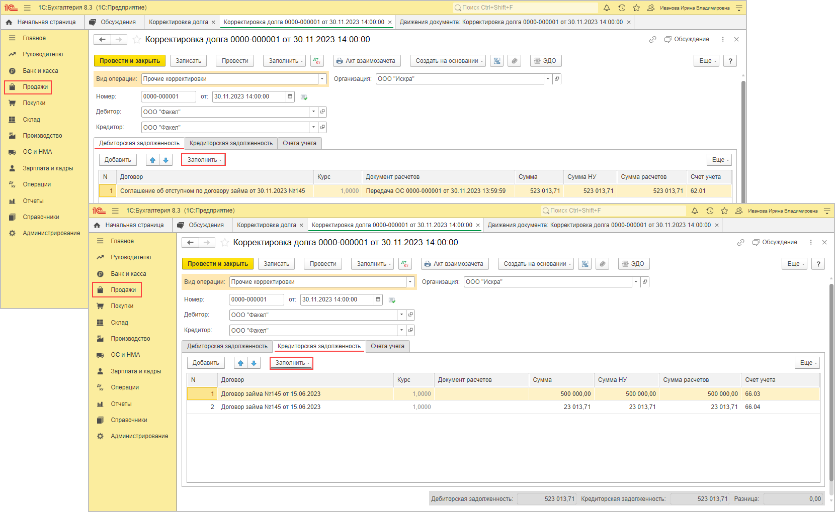This screenshot has width=835, height=512.
Task: Open Отчеты section in front window sidebar
Action: [121, 404]
